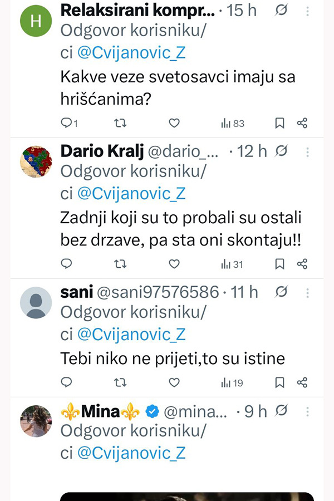Open @Cvijanovic_Z mention in Mina's reply

(x=131, y=453)
